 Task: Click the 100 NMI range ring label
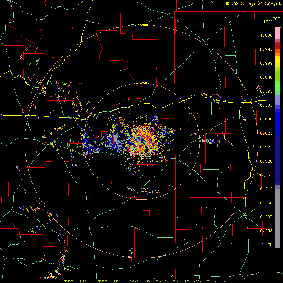pyautogui.click(x=141, y=25)
